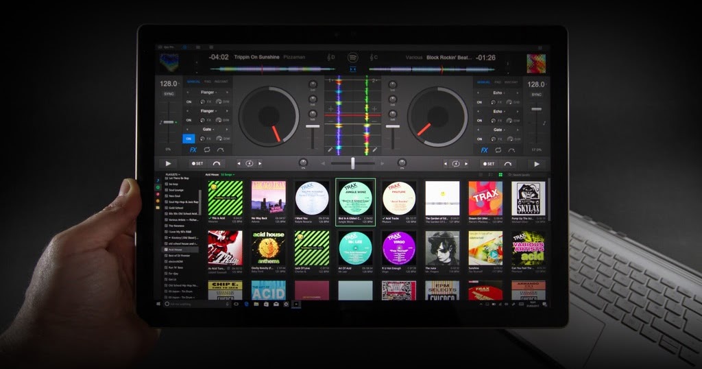The height and width of the screenshot is (369, 702).
Task: Enable first Flanger effect ON on left deck
Action: [x=189, y=102]
